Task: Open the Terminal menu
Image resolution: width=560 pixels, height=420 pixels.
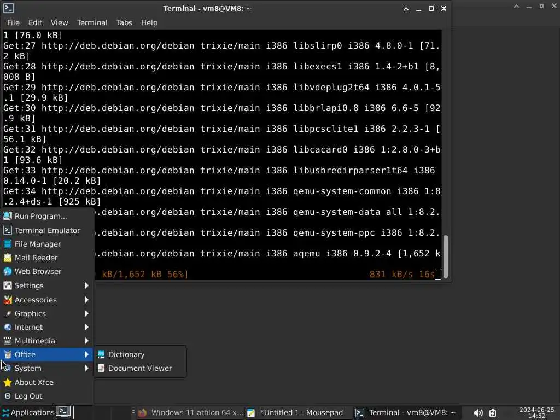Action: 92,22
